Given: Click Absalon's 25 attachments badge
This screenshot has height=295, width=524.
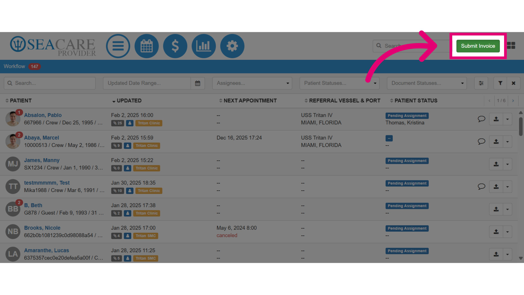Looking at the screenshot, I should 118,123.
